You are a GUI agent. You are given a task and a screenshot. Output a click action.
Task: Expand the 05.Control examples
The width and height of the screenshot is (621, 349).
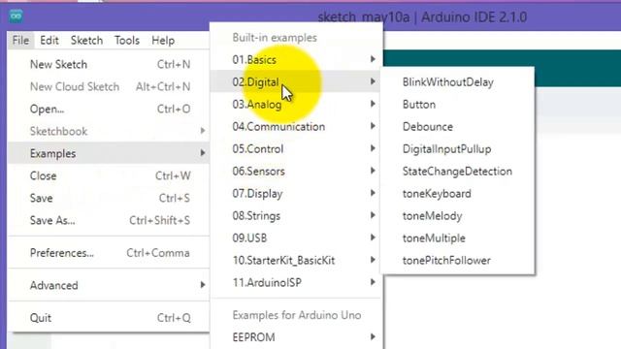pyautogui.click(x=296, y=148)
